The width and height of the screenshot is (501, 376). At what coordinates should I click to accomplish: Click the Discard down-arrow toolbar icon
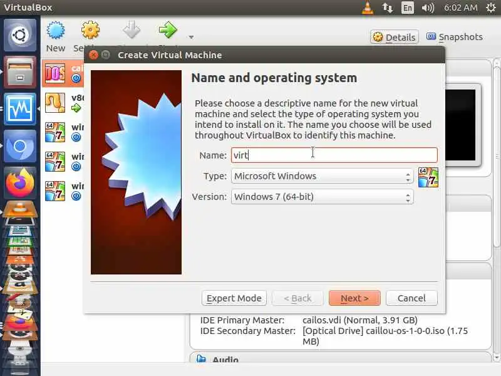[132, 29]
